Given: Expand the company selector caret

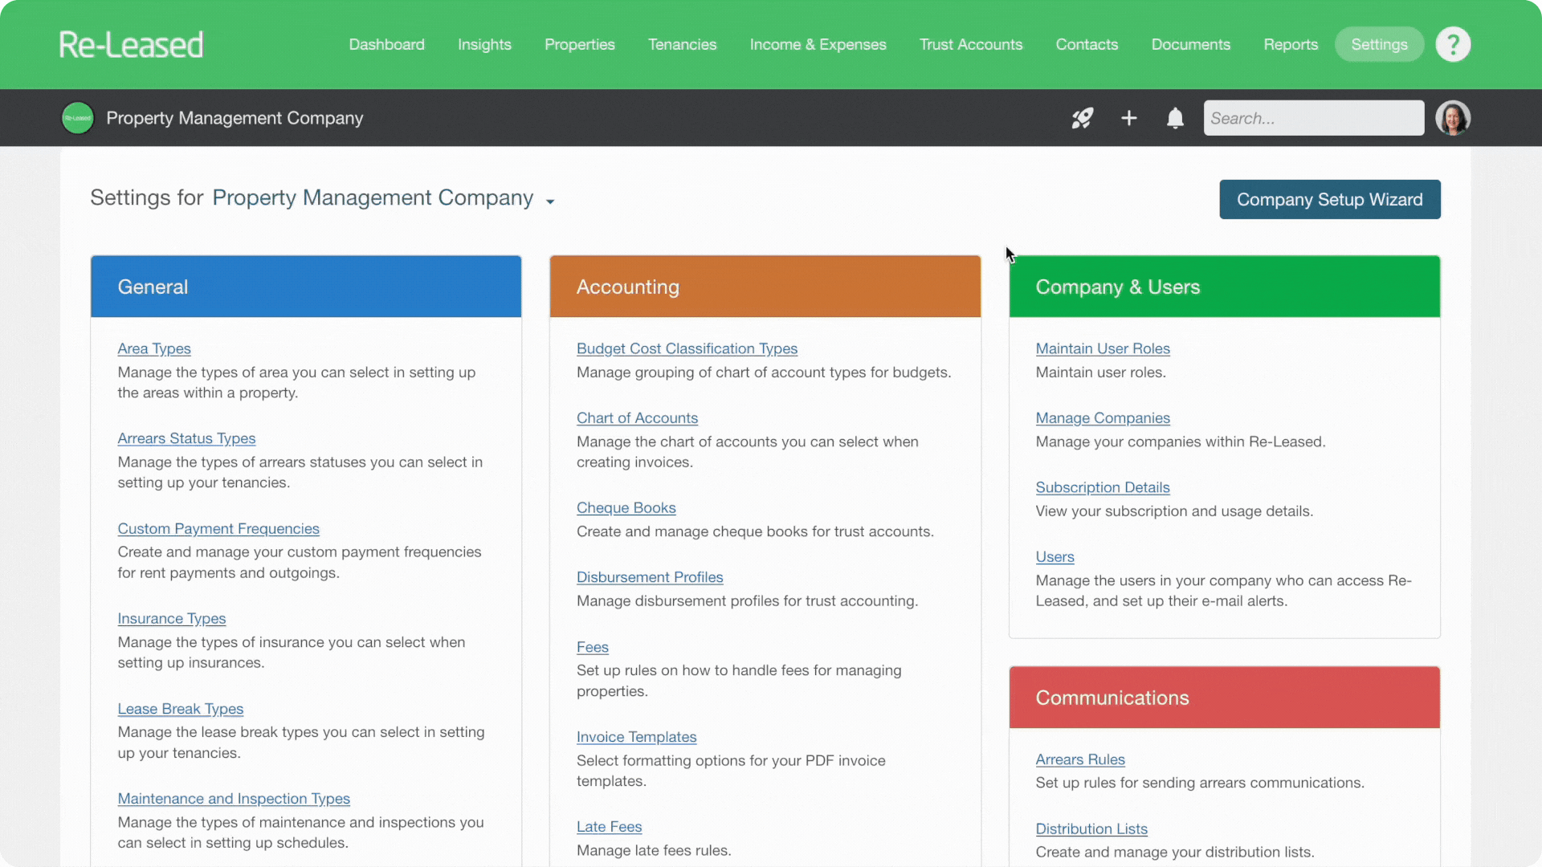Looking at the screenshot, I should pyautogui.click(x=550, y=201).
